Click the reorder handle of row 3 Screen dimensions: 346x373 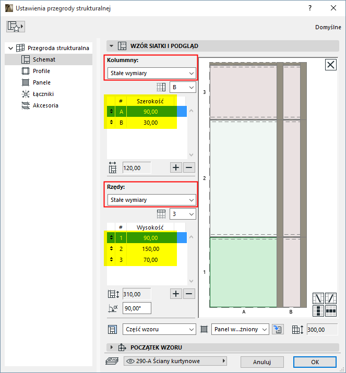111,259
